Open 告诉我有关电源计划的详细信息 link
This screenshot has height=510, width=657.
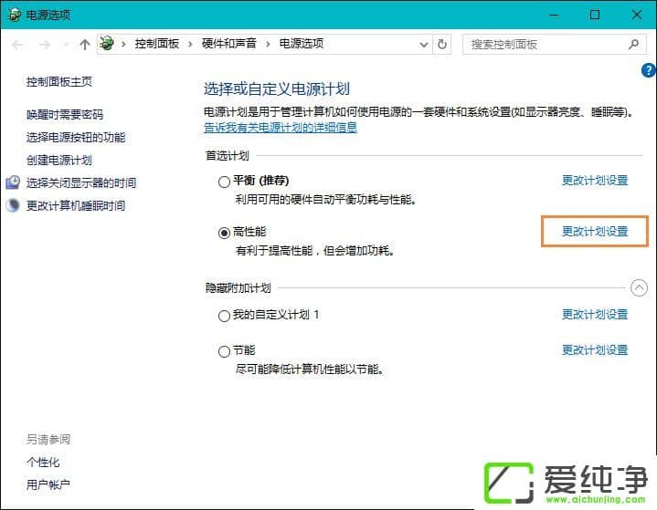pyautogui.click(x=281, y=127)
